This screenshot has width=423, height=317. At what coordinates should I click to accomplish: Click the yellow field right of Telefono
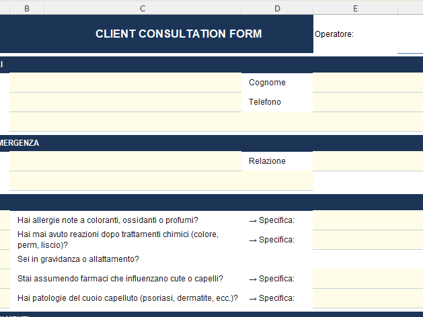pos(367,102)
